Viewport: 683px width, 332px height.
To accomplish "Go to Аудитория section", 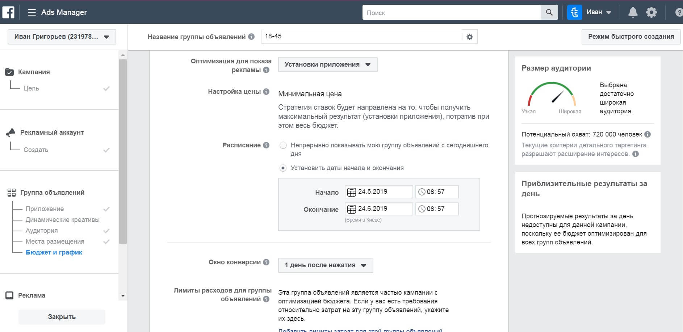I will (42, 231).
